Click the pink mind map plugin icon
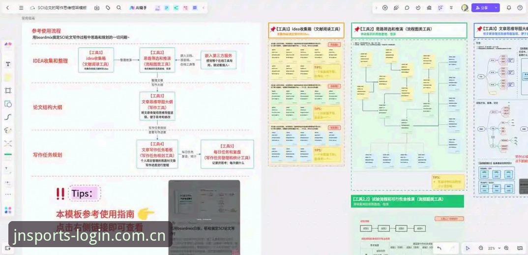Image resolution: width=528 pixels, height=255 pixels. click(x=185, y=8)
